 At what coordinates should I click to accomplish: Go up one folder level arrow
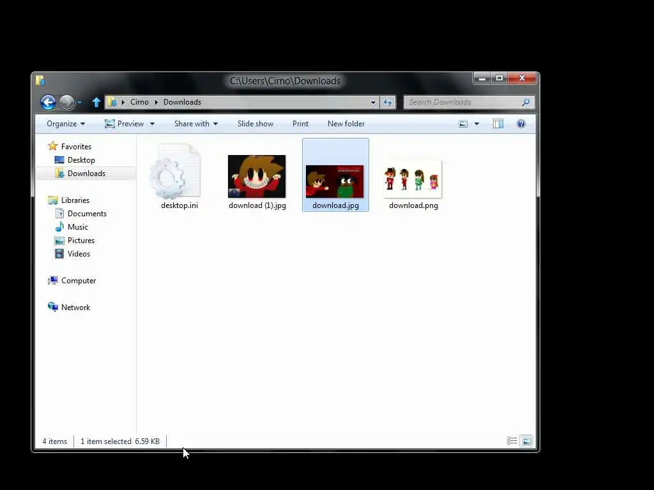[96, 102]
